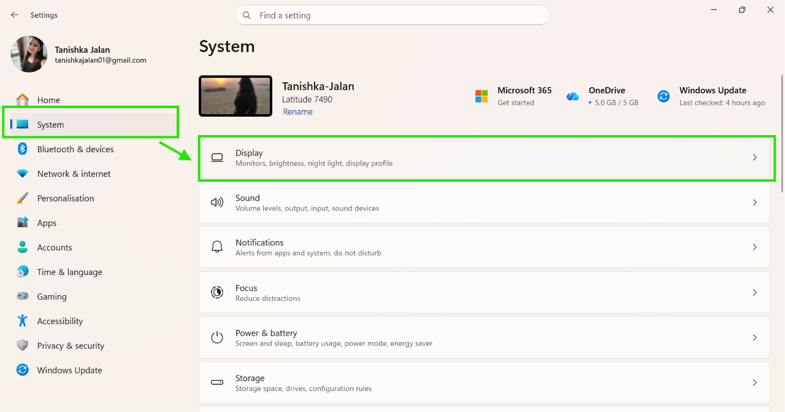Viewport: 785px width, 412px height.
Task: Open Accessibility settings
Action: point(96,321)
